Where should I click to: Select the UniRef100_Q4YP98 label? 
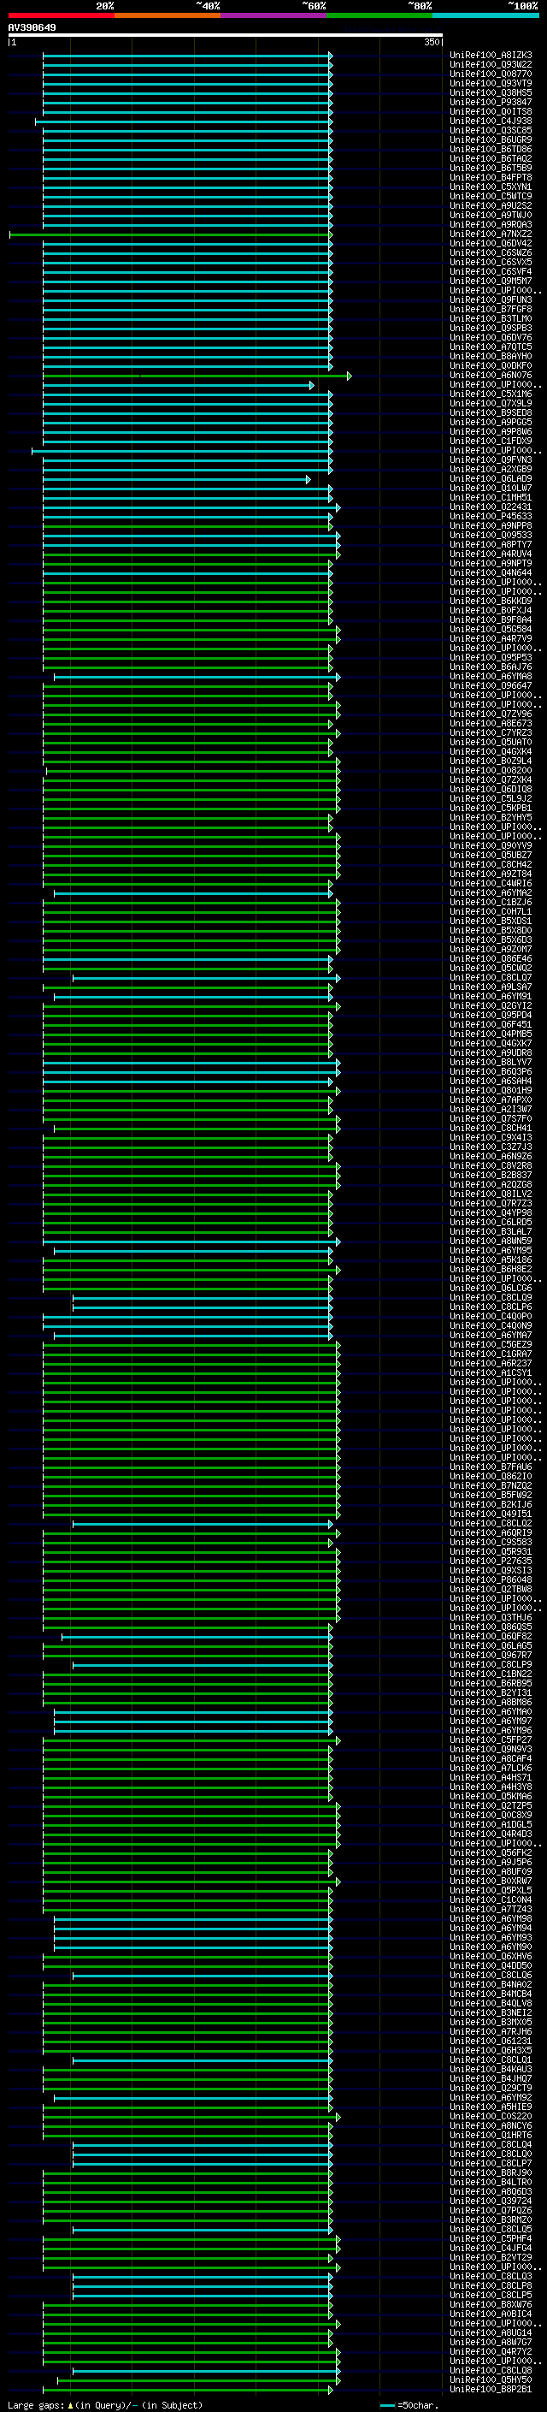(491, 1212)
